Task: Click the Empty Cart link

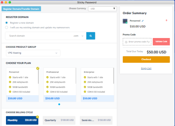Action: click(146, 68)
